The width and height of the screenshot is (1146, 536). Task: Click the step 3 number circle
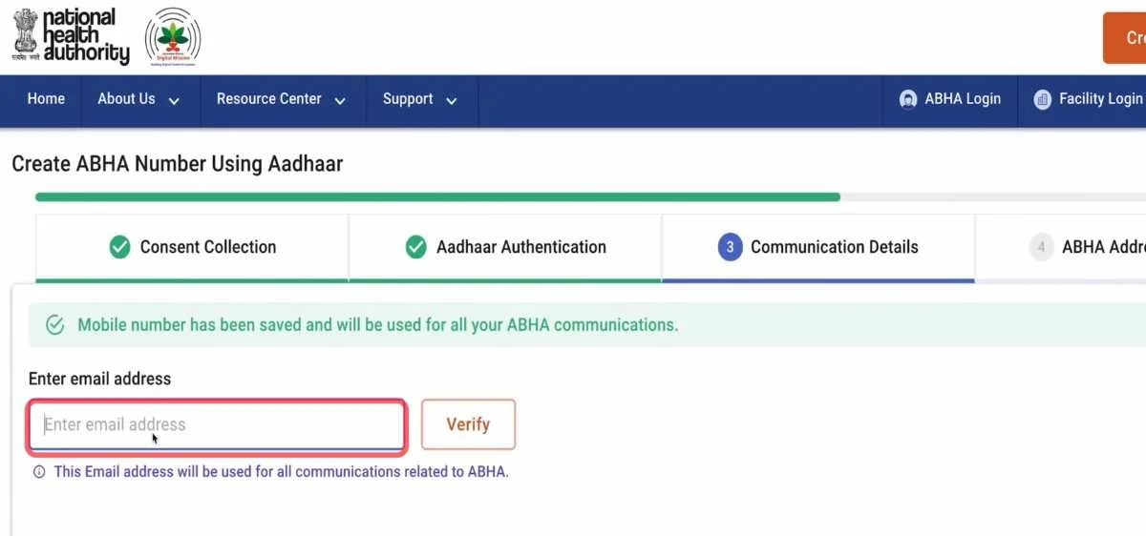click(730, 247)
